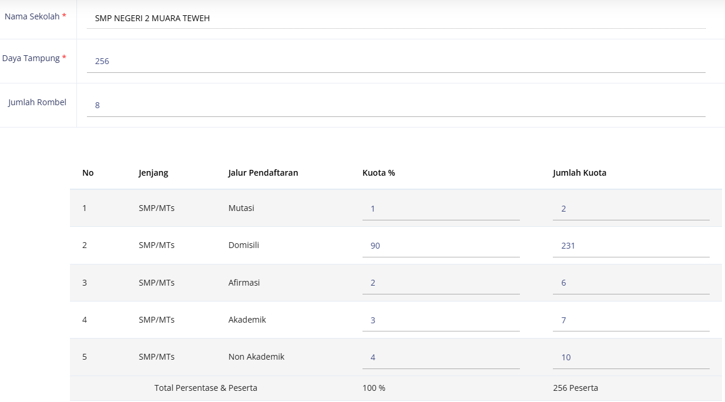Image resolution: width=725 pixels, height=402 pixels.
Task: Click the Non Akademik Kuota % field
Action: [441, 357]
